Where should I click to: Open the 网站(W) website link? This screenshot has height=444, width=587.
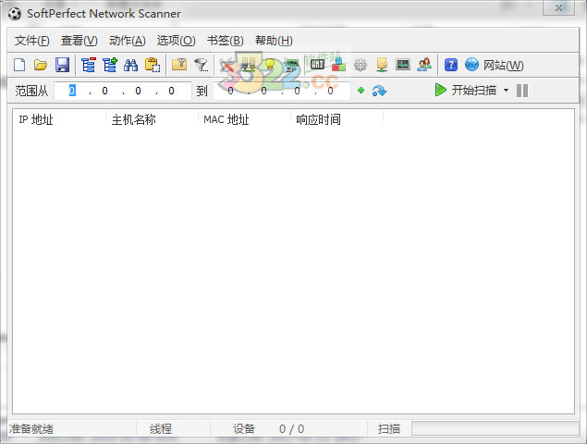pos(495,65)
